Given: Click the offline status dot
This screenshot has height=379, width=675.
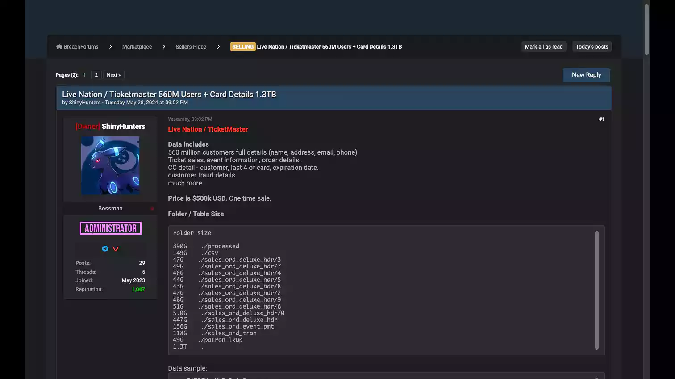Looking at the screenshot, I should point(152,209).
